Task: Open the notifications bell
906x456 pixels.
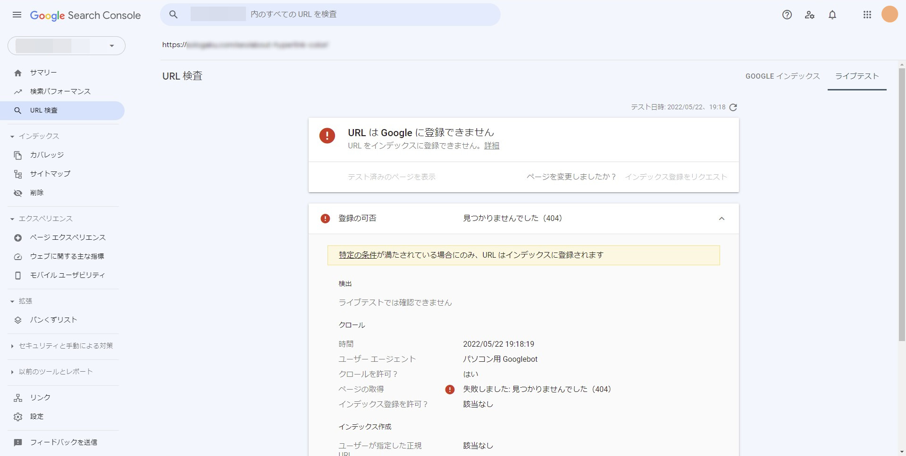Action: (832, 15)
